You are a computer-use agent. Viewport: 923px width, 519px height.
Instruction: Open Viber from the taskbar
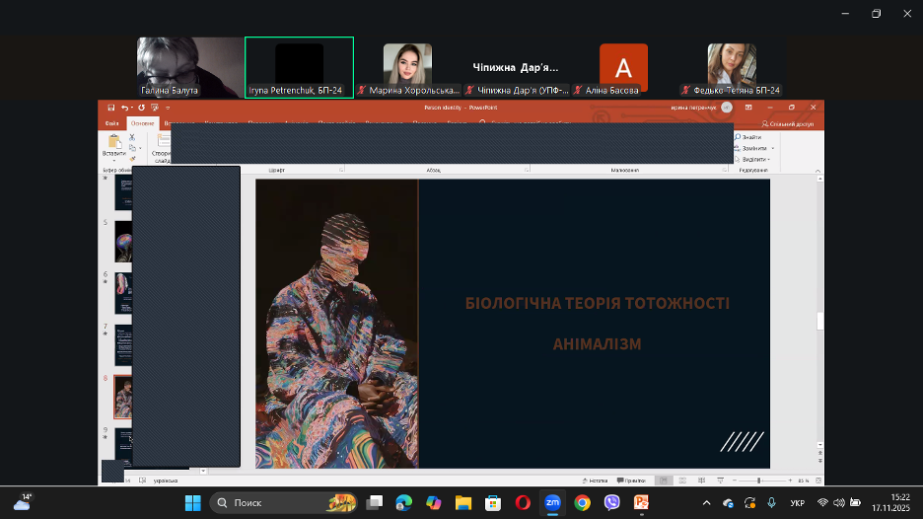click(611, 502)
